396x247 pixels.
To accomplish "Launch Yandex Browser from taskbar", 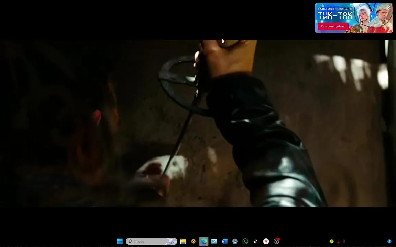I will [266, 241].
